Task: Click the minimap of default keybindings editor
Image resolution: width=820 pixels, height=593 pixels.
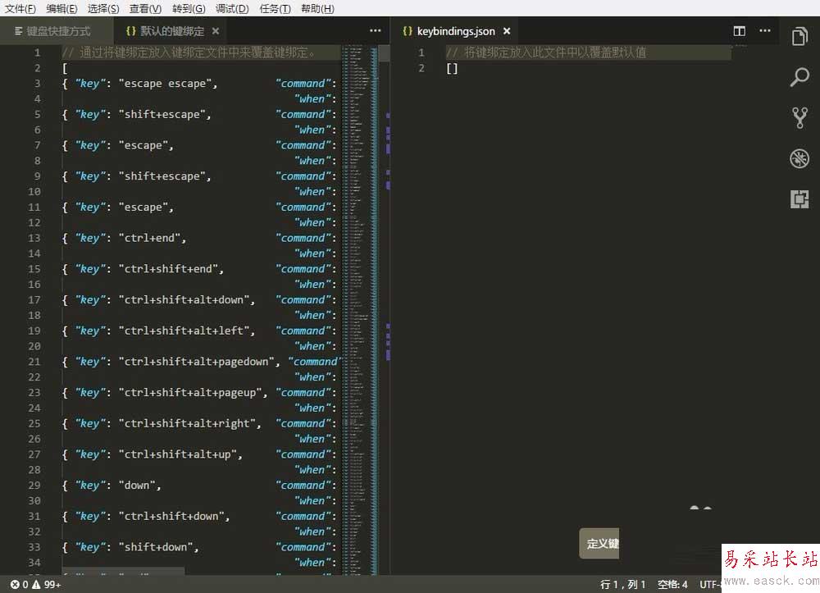Action: point(360,308)
